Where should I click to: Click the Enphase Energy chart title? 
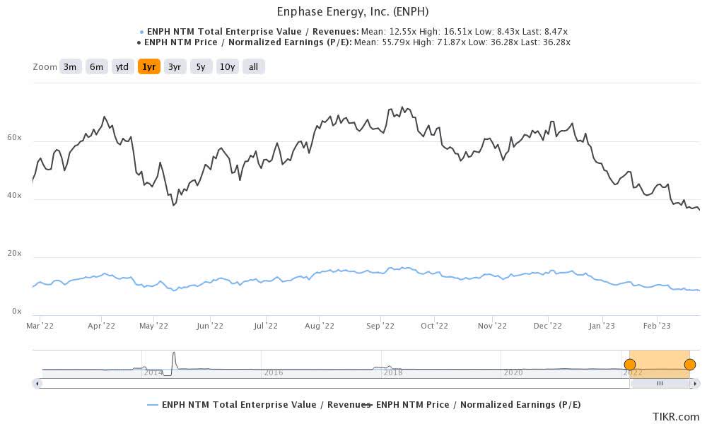click(x=353, y=11)
